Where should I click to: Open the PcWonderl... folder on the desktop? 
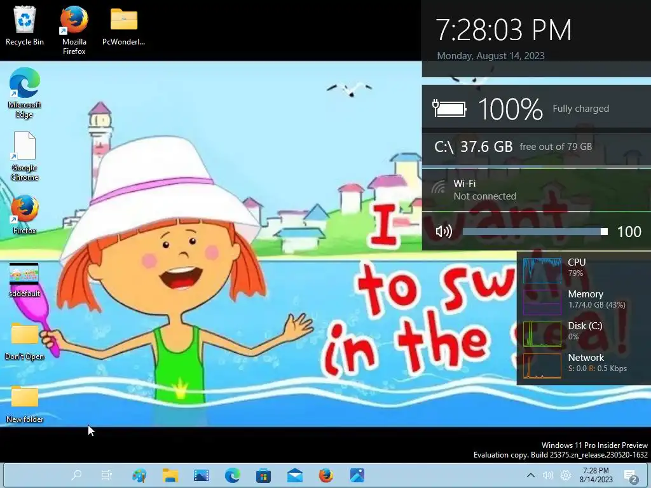click(x=123, y=25)
